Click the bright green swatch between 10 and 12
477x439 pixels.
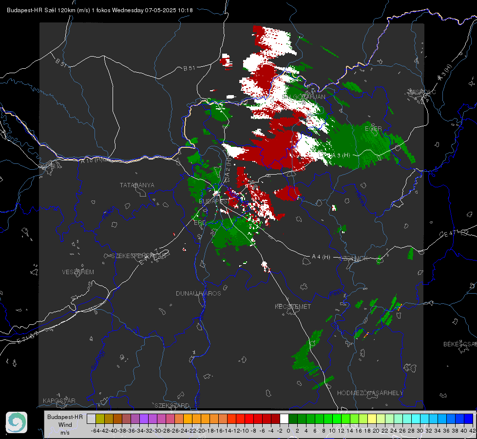coord(337,419)
